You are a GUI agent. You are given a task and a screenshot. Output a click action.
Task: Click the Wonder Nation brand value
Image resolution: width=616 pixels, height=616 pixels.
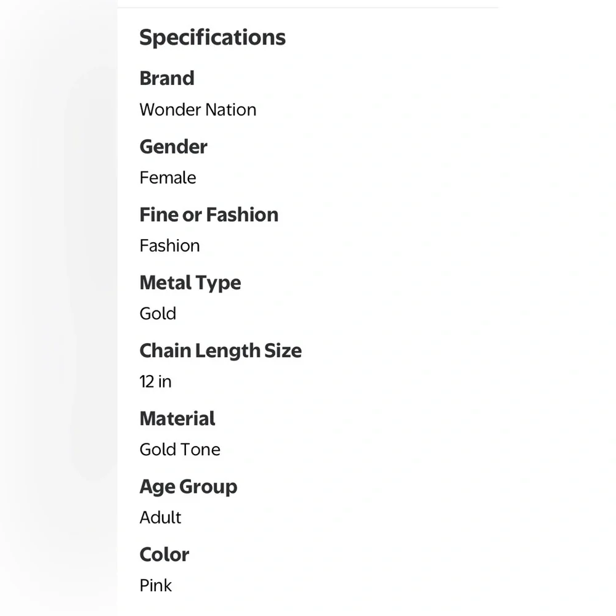[198, 110]
